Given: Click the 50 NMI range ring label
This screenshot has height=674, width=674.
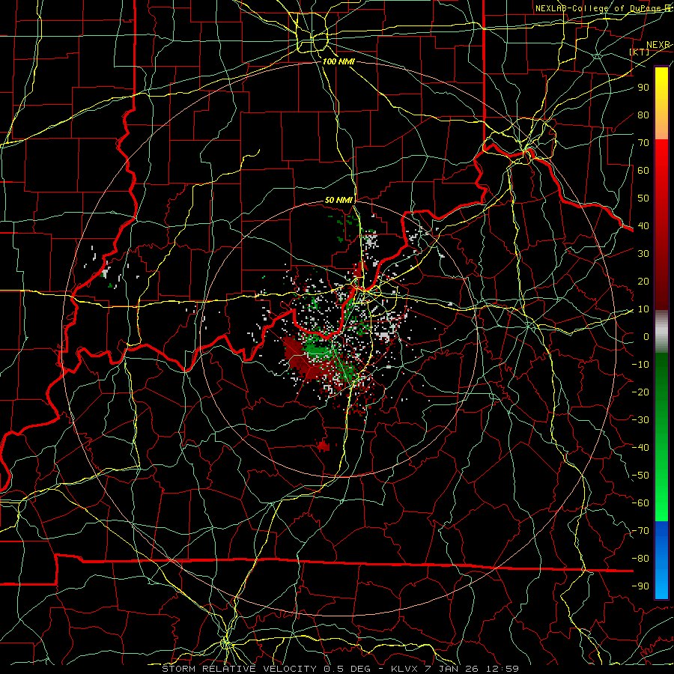Looking at the screenshot, I should tap(338, 200).
